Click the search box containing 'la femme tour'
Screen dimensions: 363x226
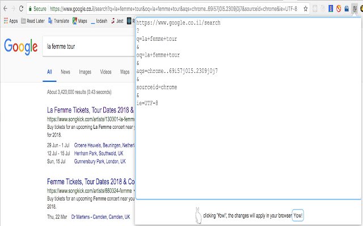(88, 46)
